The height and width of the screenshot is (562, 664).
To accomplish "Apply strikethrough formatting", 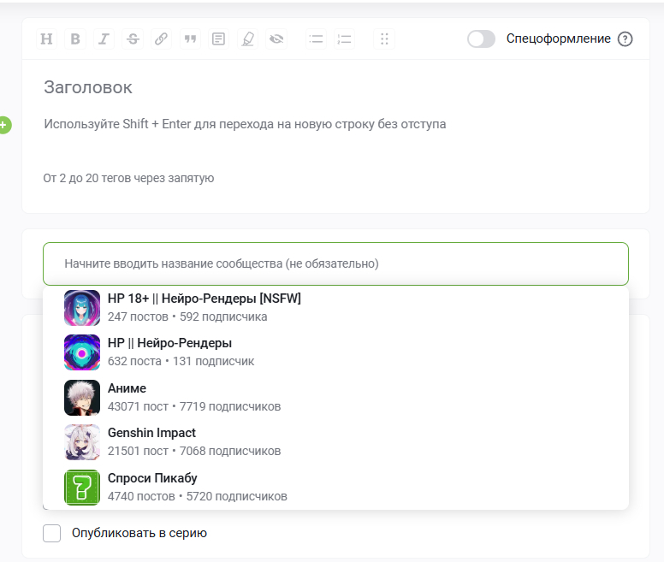I will click(133, 39).
